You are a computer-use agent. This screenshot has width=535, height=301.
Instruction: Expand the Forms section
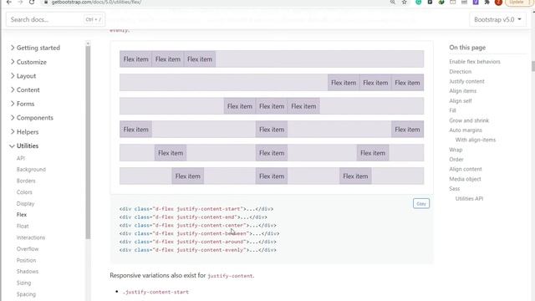point(23,104)
